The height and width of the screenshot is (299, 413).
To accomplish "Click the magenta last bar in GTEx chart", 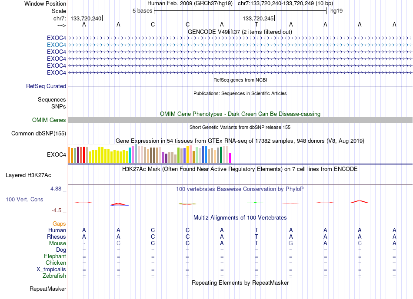I will 230,158.
